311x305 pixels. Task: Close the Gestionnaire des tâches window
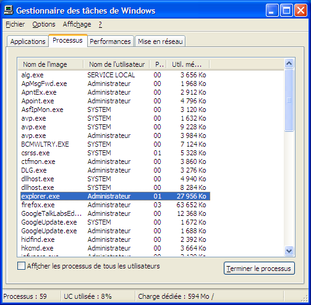pos(300,10)
